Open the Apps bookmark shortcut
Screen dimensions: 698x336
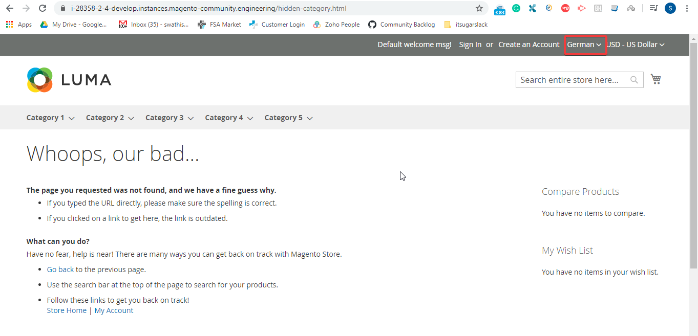(19, 24)
